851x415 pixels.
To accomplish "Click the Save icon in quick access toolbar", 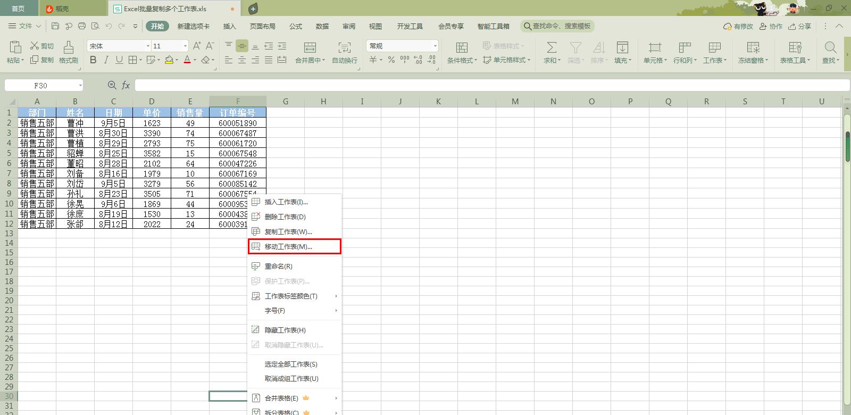I will [55, 26].
